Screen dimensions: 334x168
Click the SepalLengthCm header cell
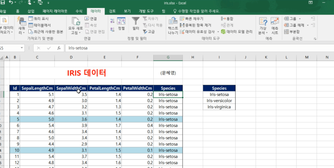click(x=37, y=88)
